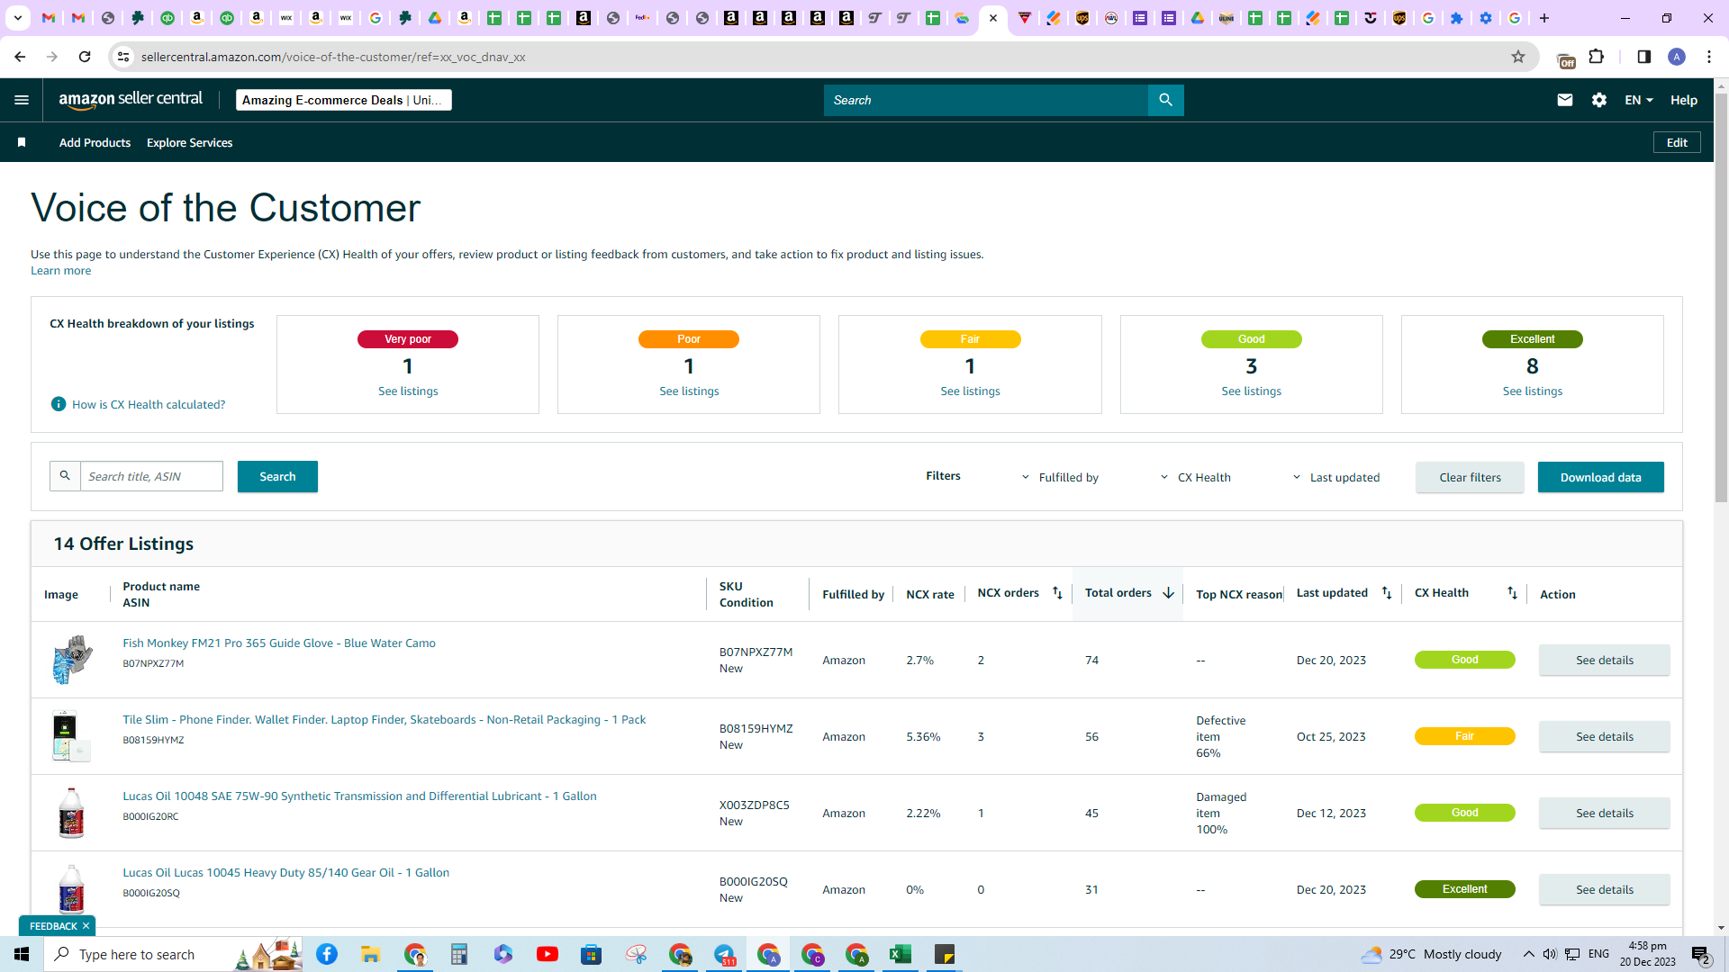Open the Windows notification center
The height and width of the screenshot is (972, 1729).
click(1701, 954)
